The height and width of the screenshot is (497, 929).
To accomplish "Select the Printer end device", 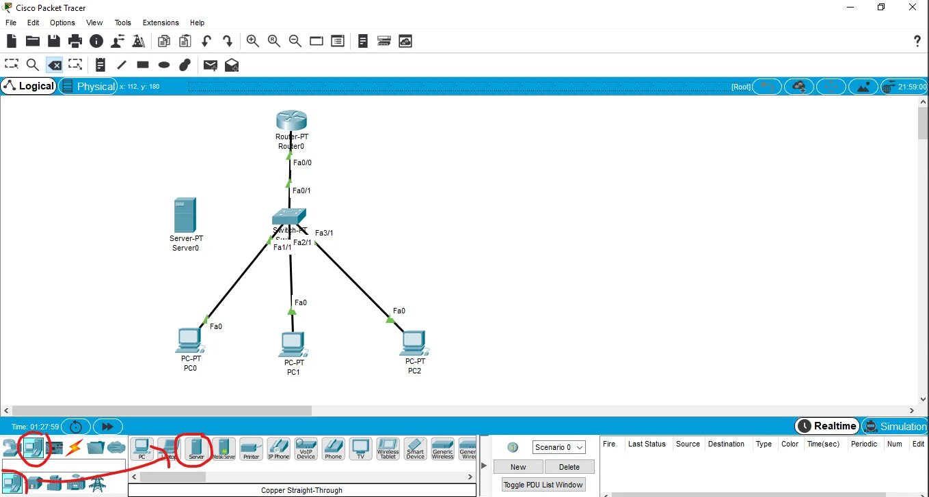I will pos(251,449).
